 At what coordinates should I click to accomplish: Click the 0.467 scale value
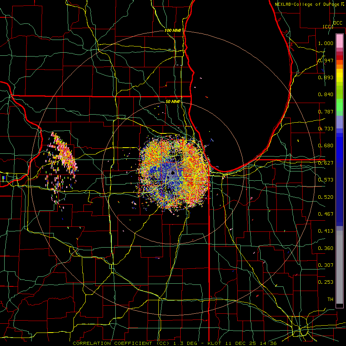(x=326, y=214)
